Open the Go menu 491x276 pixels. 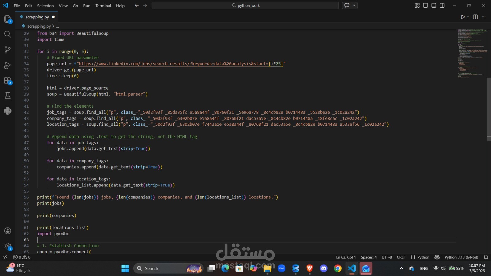tap(75, 6)
